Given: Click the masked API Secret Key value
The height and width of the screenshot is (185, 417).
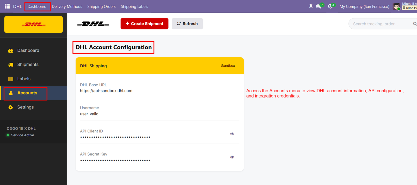Looking at the screenshot, I should [115, 160].
